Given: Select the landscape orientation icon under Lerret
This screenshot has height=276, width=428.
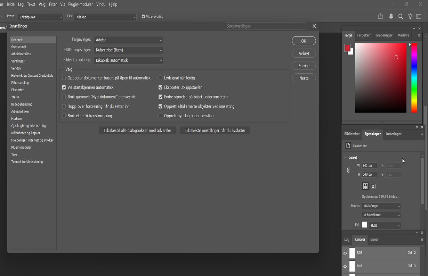Looking at the screenshot, I should tap(373, 186).
